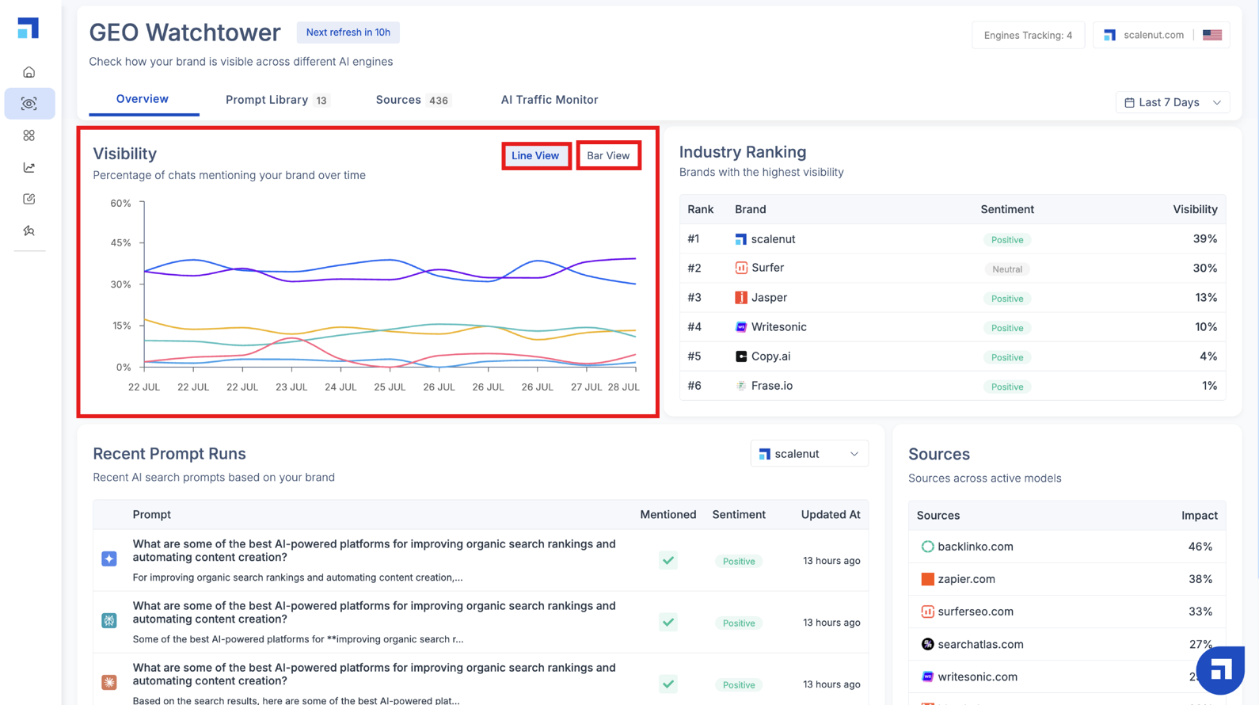
Task: Click the Copy.ai brand name in ranking table
Action: click(x=771, y=356)
